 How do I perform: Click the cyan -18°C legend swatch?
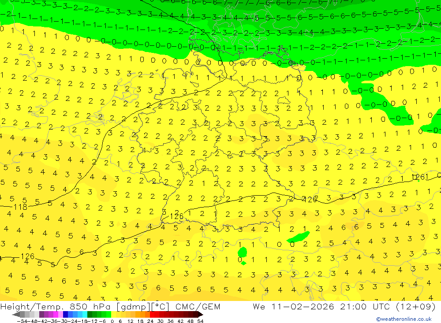click(85, 314)
